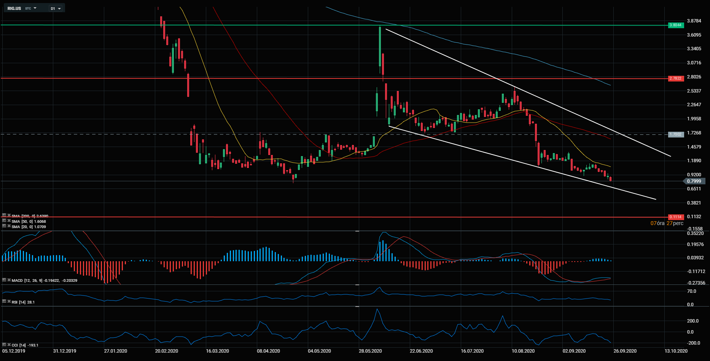Remove the SMA 20 indicator

tap(9, 226)
